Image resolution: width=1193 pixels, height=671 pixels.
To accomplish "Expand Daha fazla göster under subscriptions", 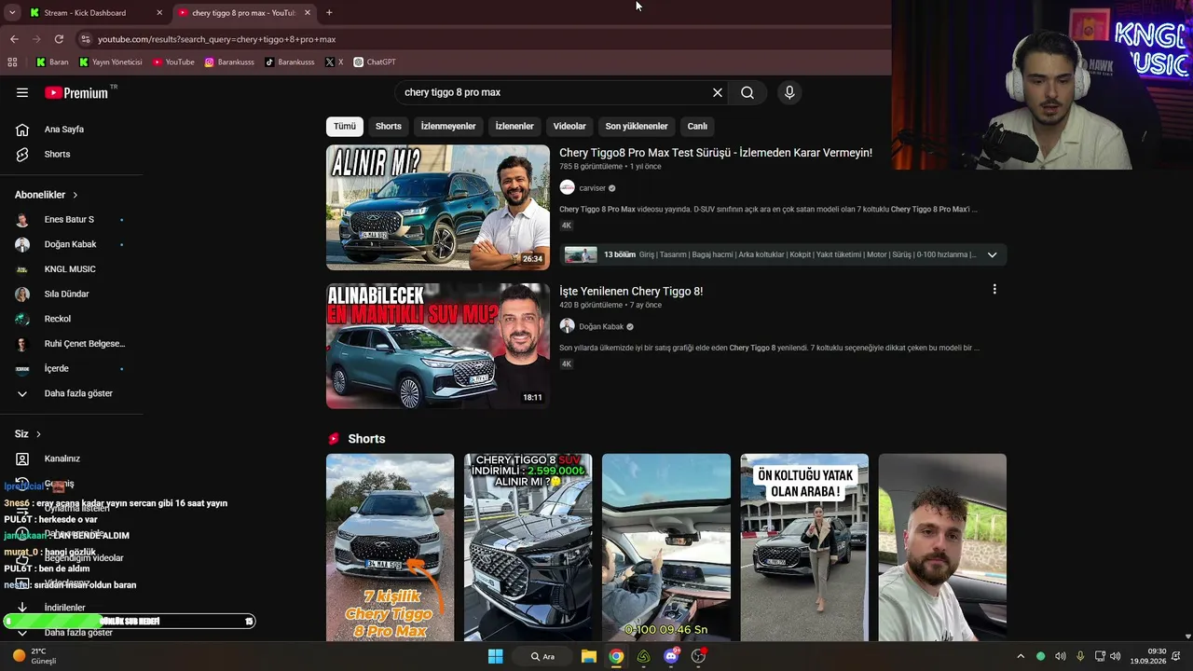I will pos(78,393).
